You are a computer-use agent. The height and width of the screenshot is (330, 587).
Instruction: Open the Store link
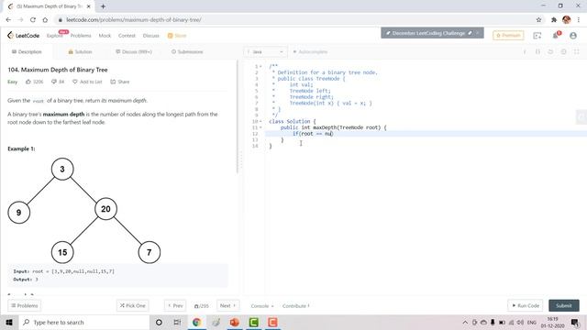[x=177, y=36]
